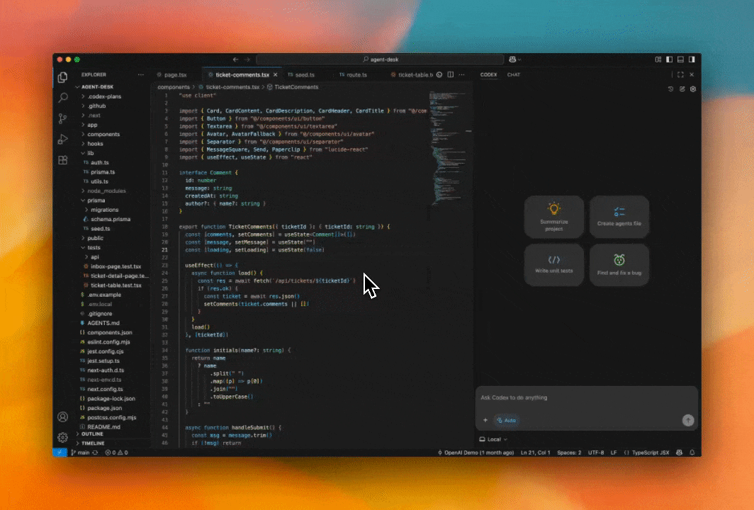Expand the components folder
This screenshot has height=510, width=754.
tap(103, 134)
